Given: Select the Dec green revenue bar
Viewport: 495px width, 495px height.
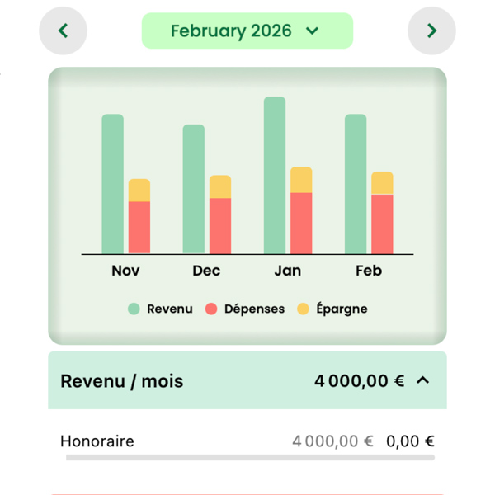Looking at the screenshot, I should pos(194,188).
